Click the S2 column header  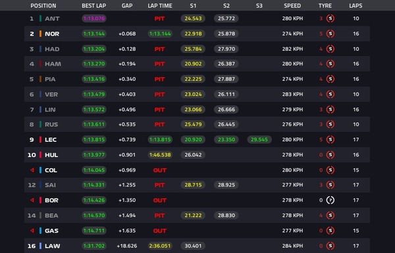click(226, 5)
